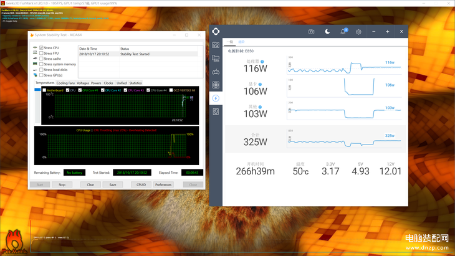This screenshot has width=455, height=256.
Task: Uncheck the CPU temperature graph checkbox
Action: 67,90
